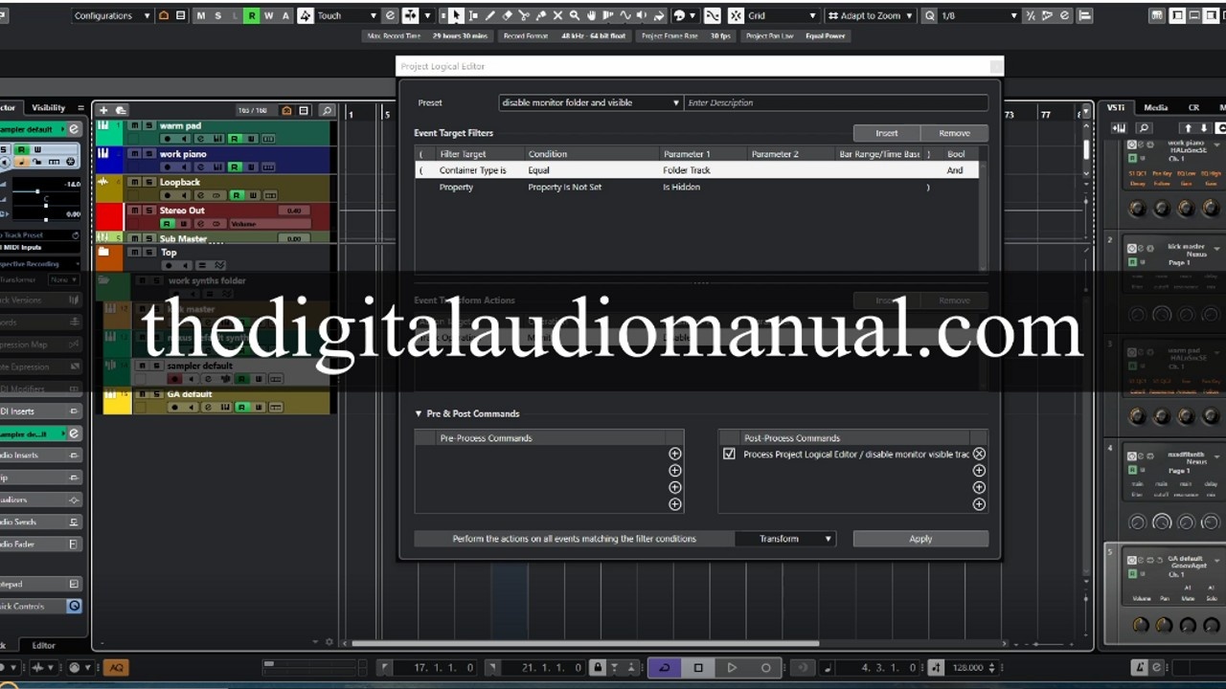Select the Object Selection arrow tool

457,15
